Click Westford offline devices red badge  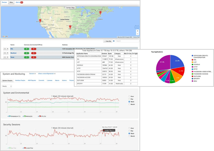tap(34, 53)
